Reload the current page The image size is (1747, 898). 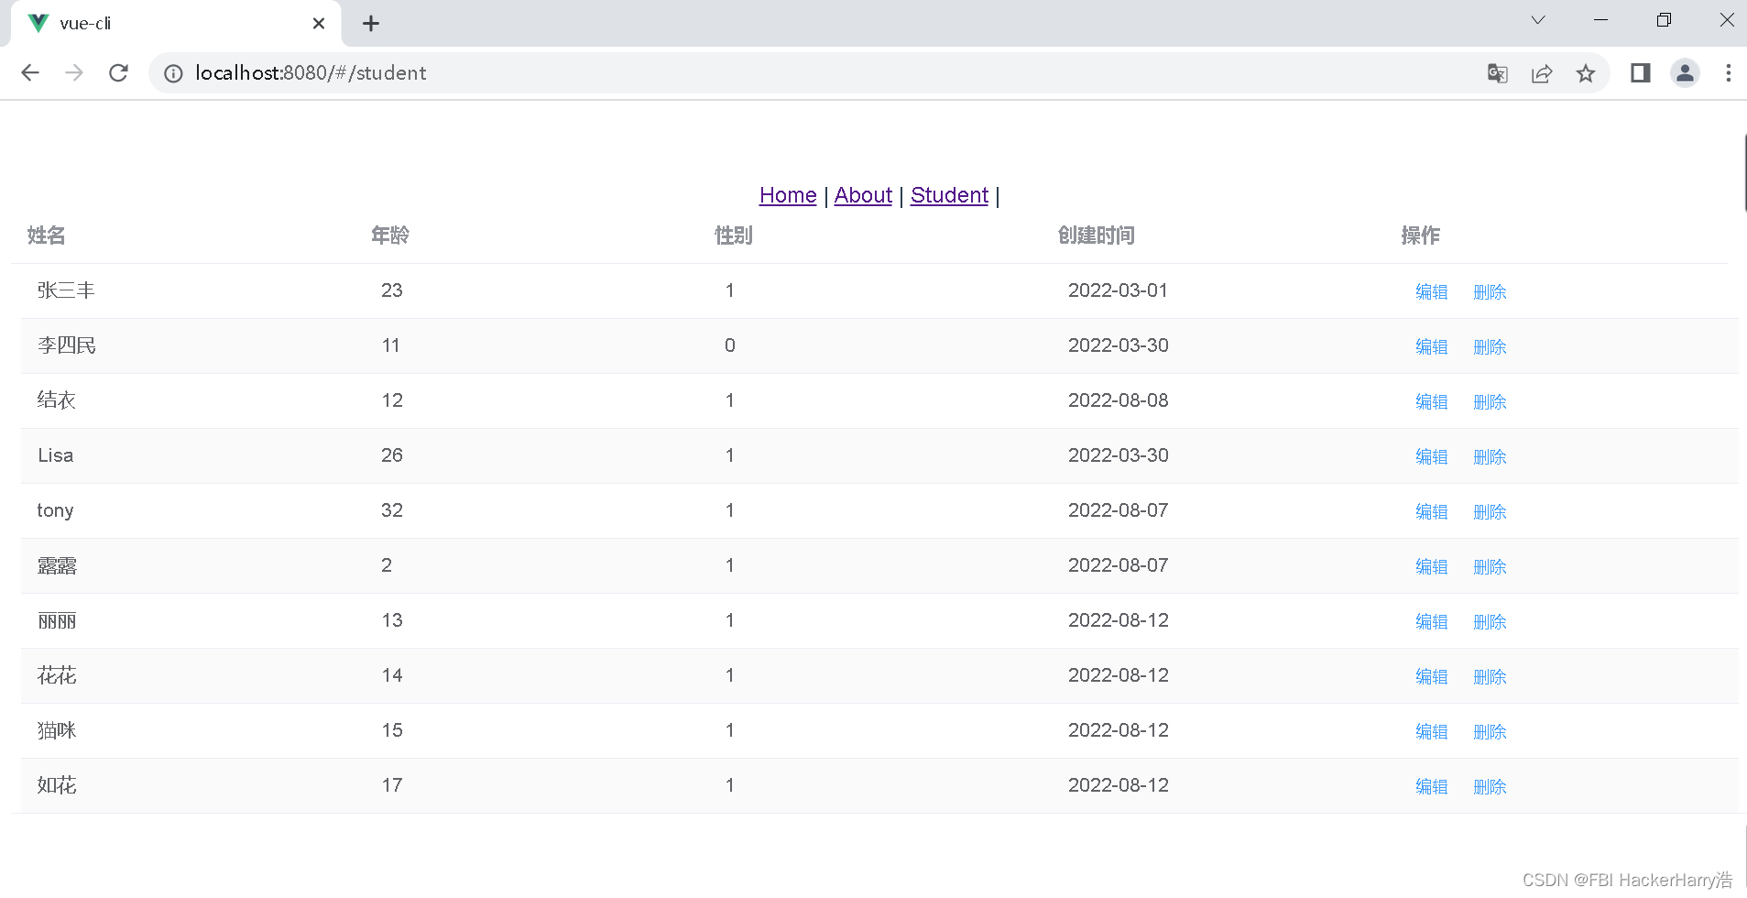coord(118,73)
